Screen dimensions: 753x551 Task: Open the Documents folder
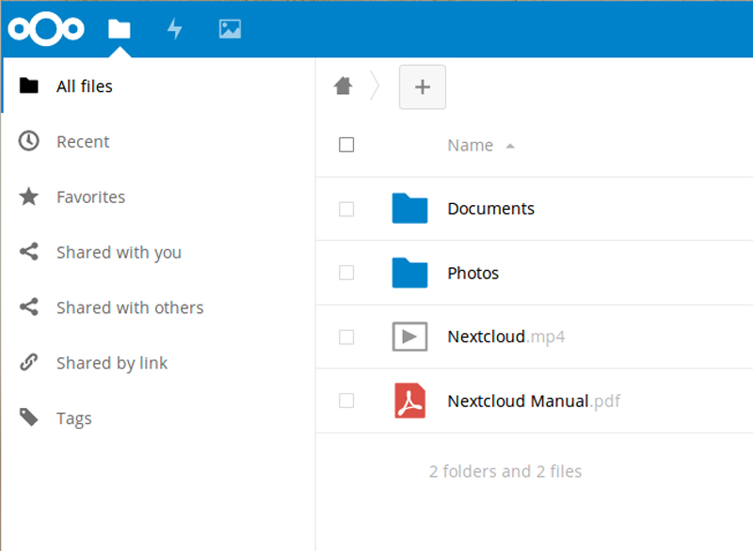point(490,209)
